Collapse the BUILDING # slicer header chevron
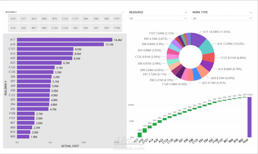 click(x=123, y=12)
